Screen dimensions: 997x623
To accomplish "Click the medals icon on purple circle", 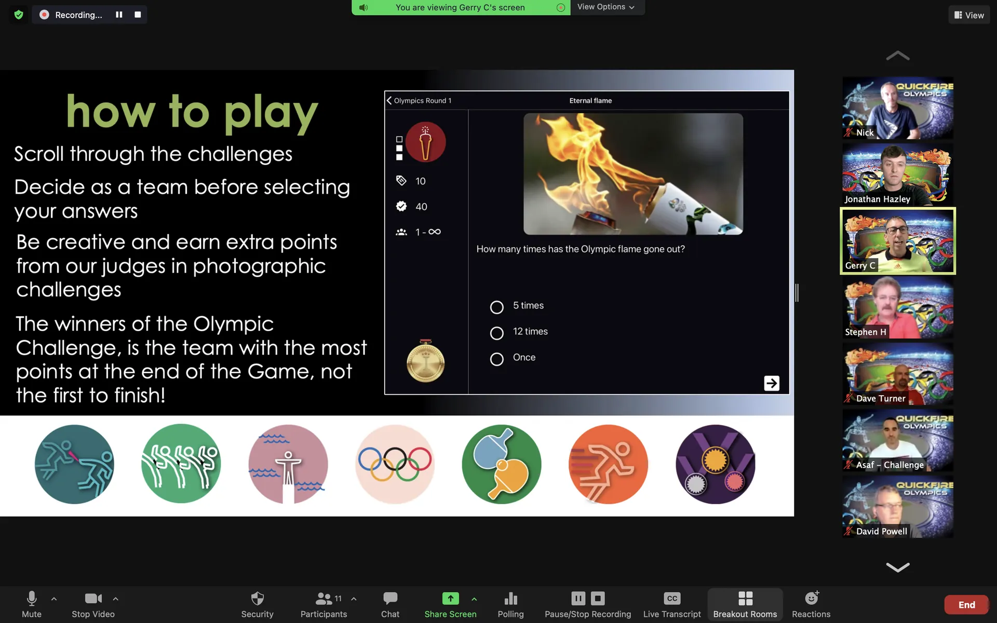I will click(x=716, y=464).
